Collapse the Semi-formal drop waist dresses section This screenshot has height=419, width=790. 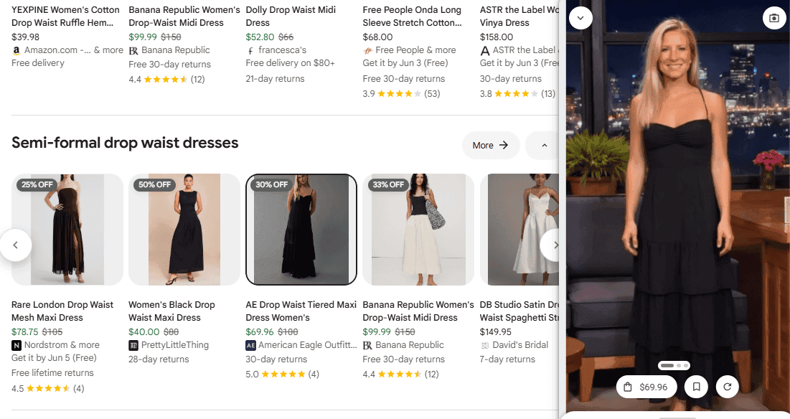544,146
